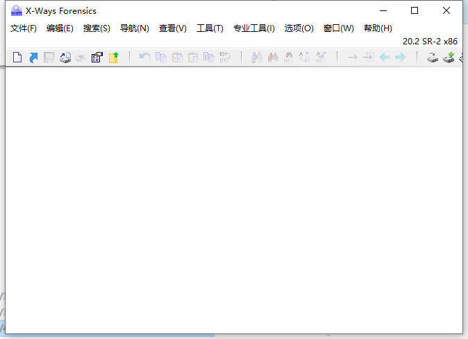This screenshot has height=339, width=468.
Task: Open the 编辑(E) menu
Action: coord(60,28)
